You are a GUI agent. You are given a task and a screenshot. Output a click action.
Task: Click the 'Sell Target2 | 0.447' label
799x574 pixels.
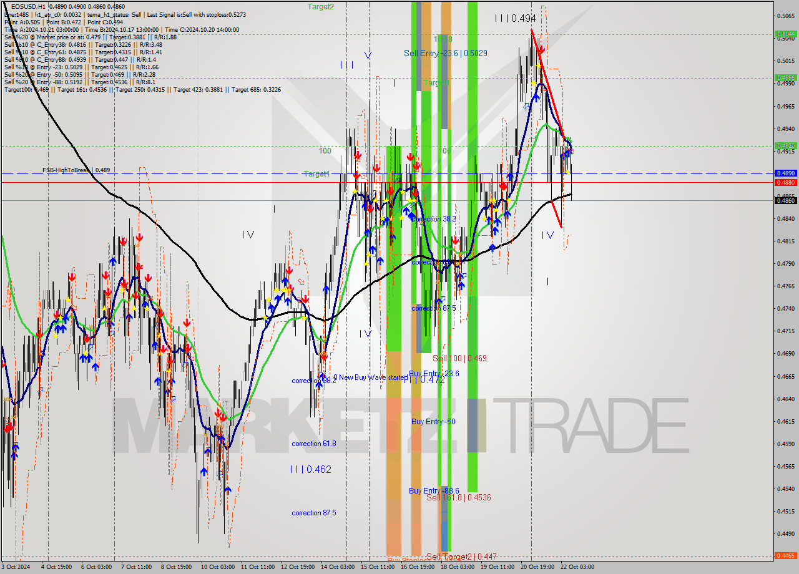point(461,556)
